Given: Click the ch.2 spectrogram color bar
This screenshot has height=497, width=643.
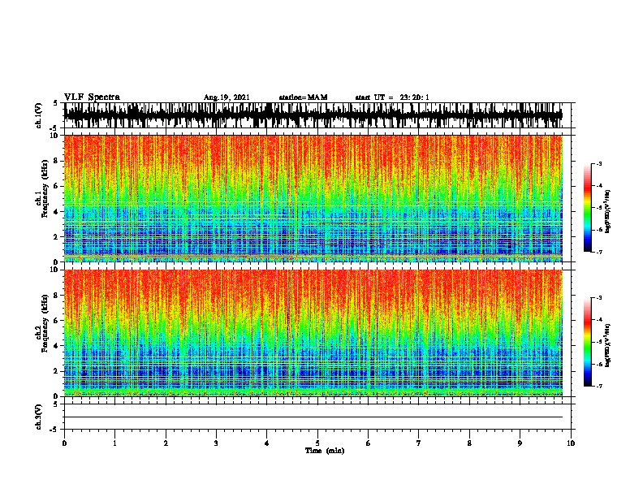Looking at the screenshot, I should click(587, 342).
